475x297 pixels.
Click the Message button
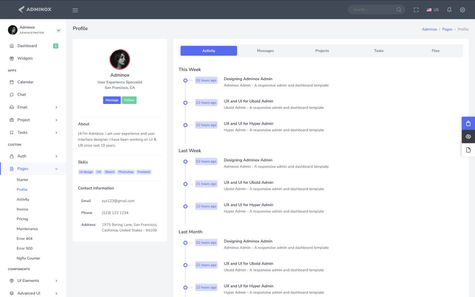(112, 100)
